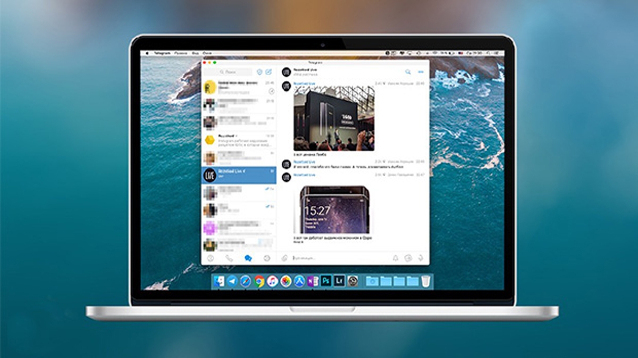This screenshot has height=358, width=638.
Task: Search within the open chat using the magnifier icon
Action: tap(408, 72)
